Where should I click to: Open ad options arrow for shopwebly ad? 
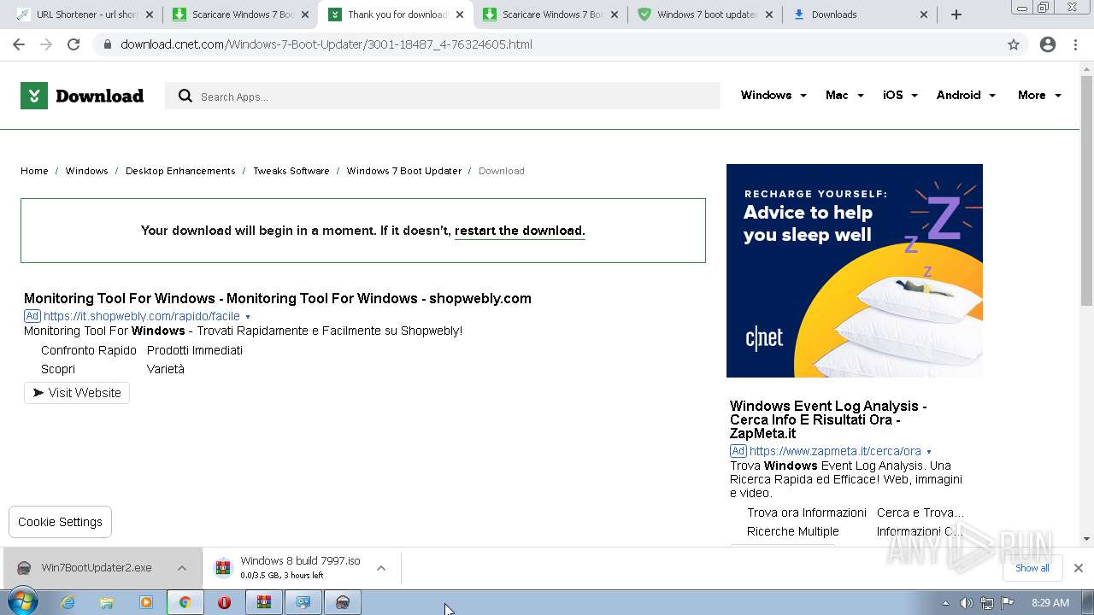click(x=248, y=317)
